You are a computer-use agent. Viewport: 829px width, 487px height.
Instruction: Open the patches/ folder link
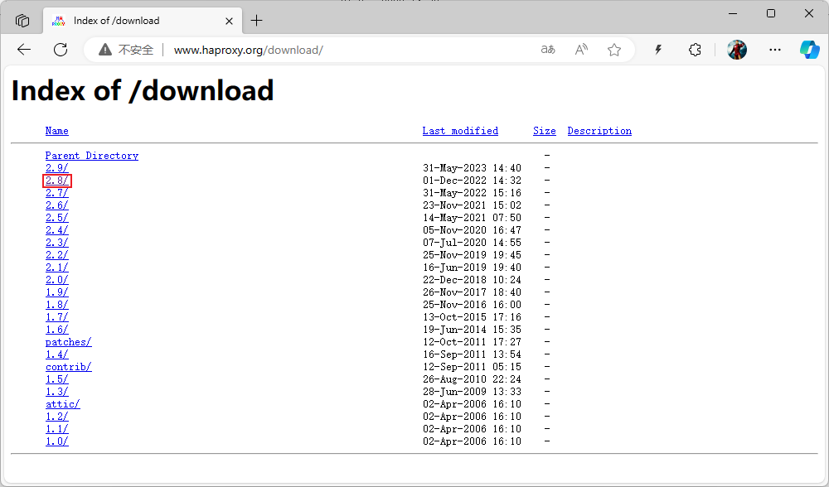(x=68, y=342)
